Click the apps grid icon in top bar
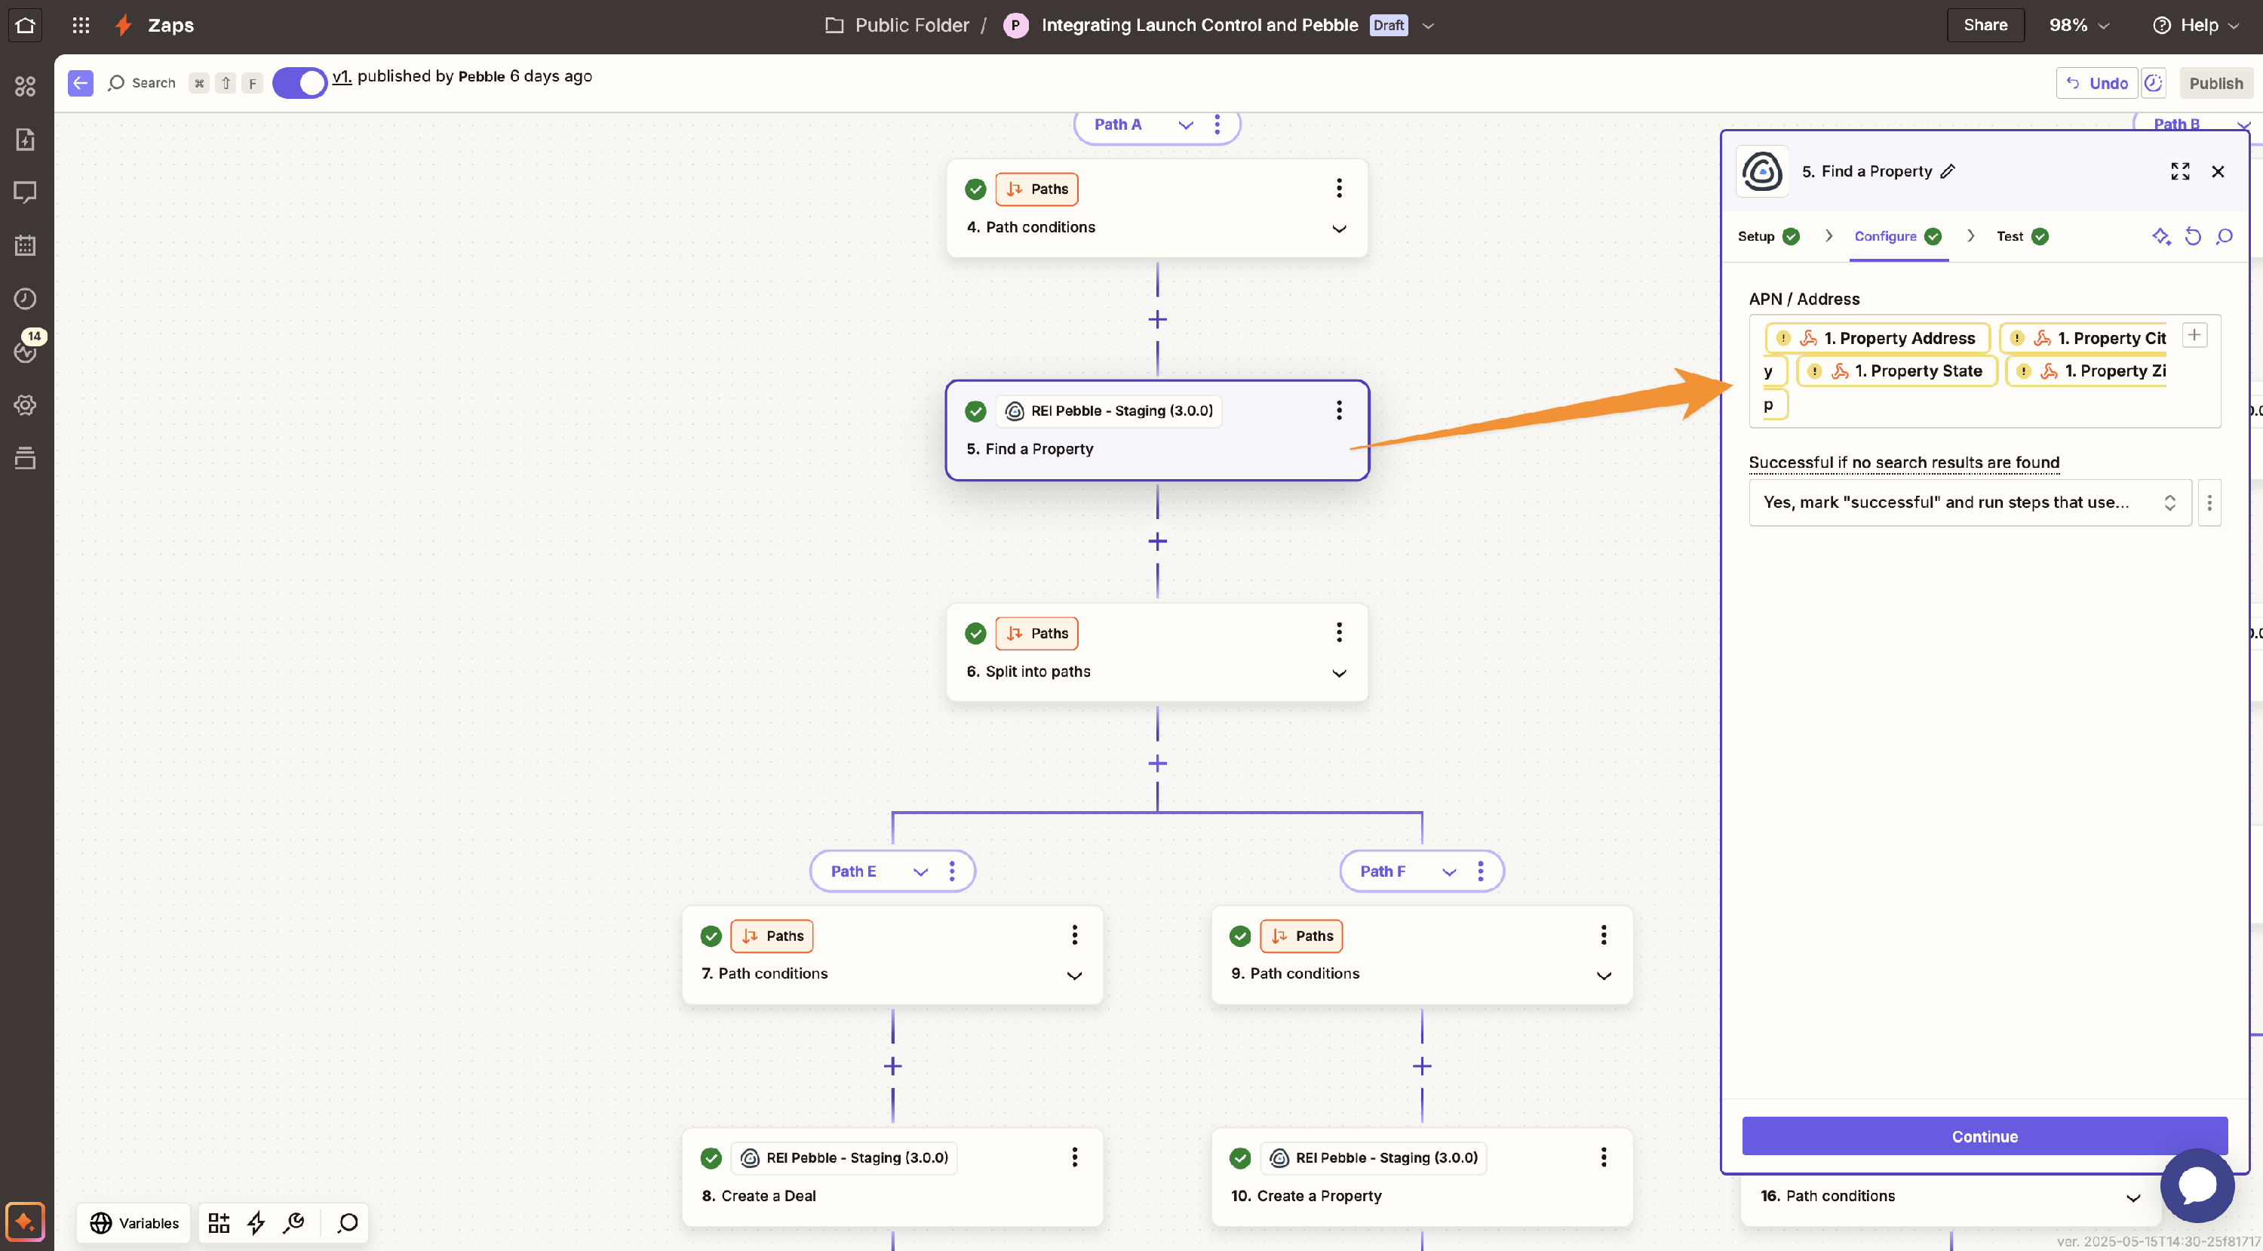This screenshot has width=2263, height=1251. click(81, 25)
